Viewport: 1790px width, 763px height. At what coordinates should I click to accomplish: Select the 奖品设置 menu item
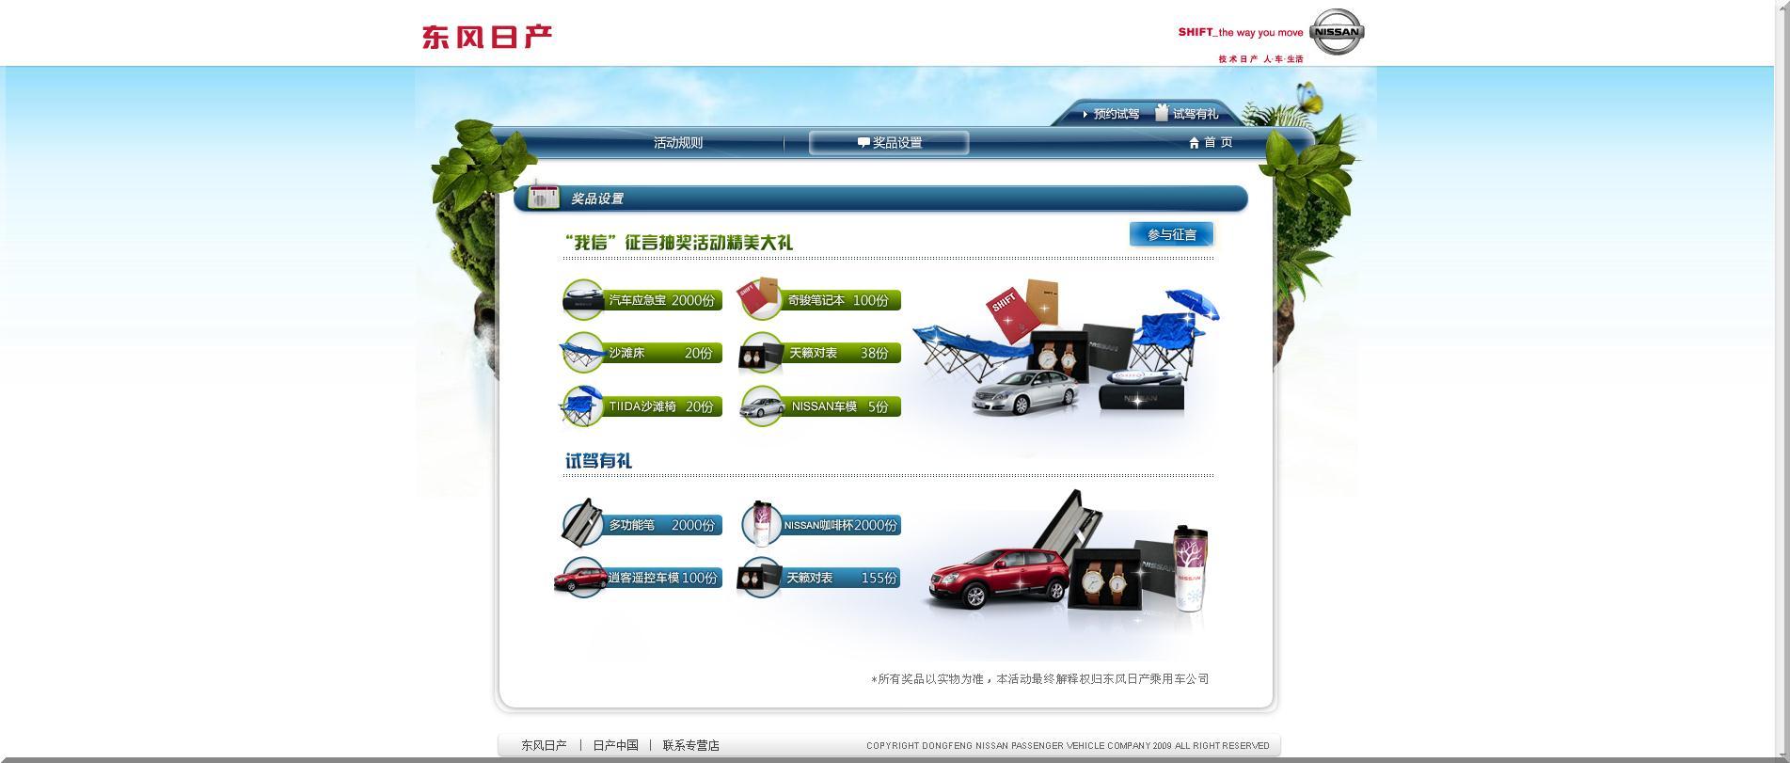(889, 143)
